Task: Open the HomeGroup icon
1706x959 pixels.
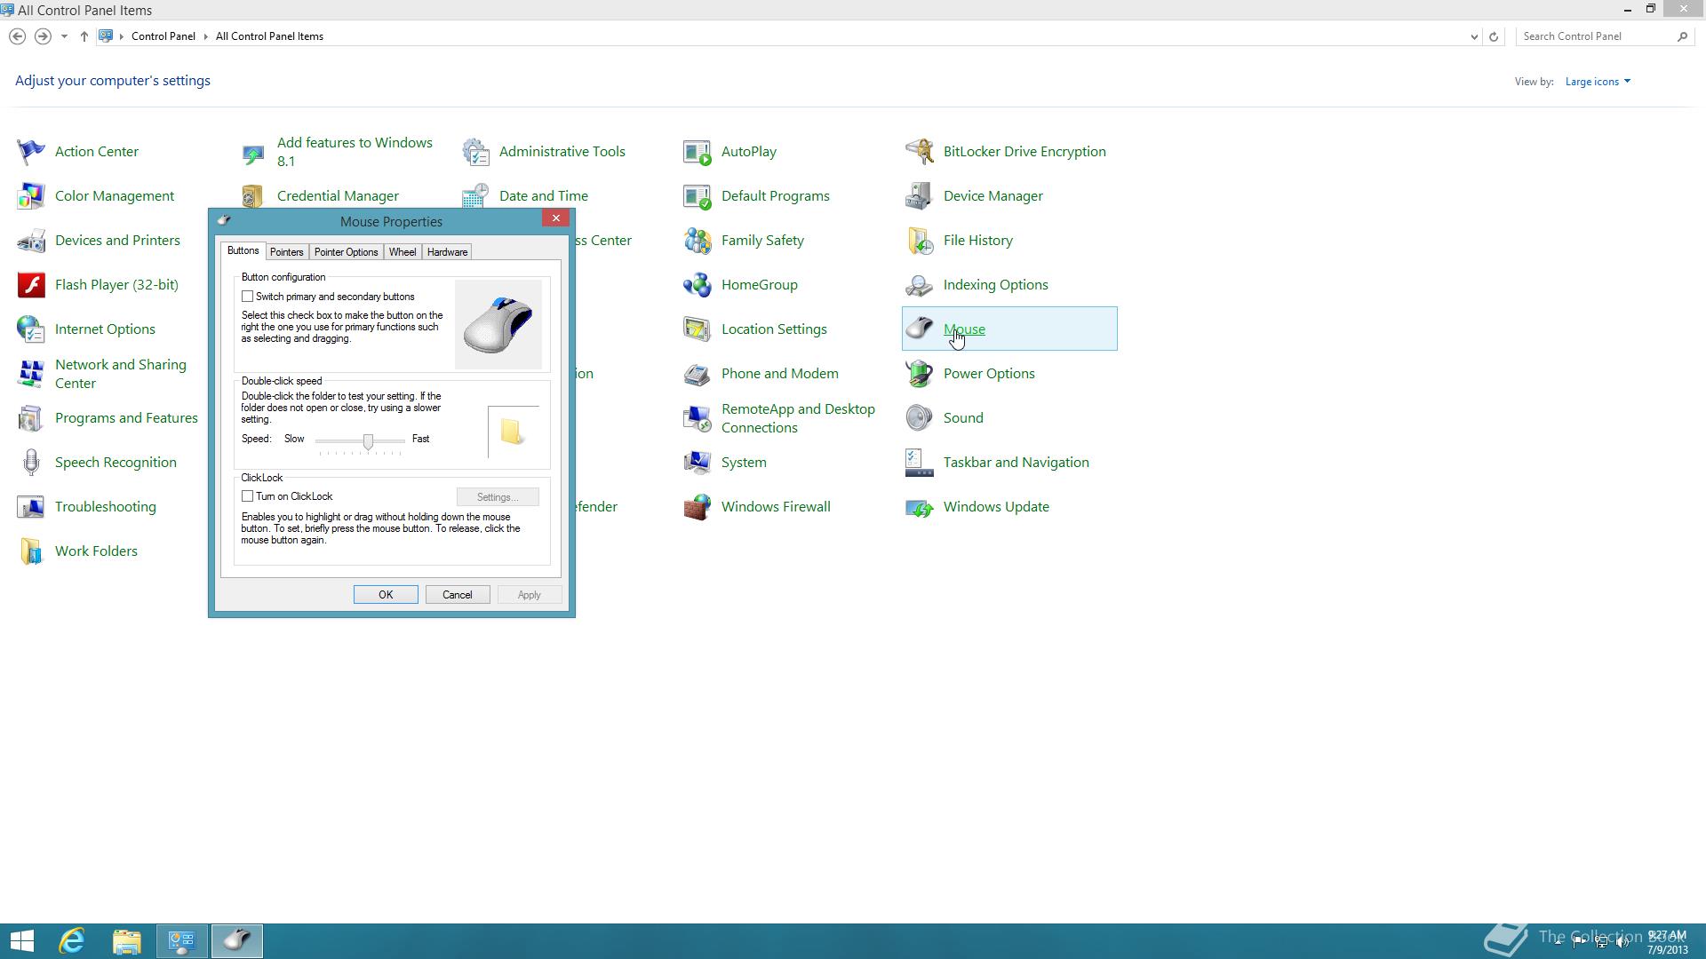Action: click(x=698, y=285)
